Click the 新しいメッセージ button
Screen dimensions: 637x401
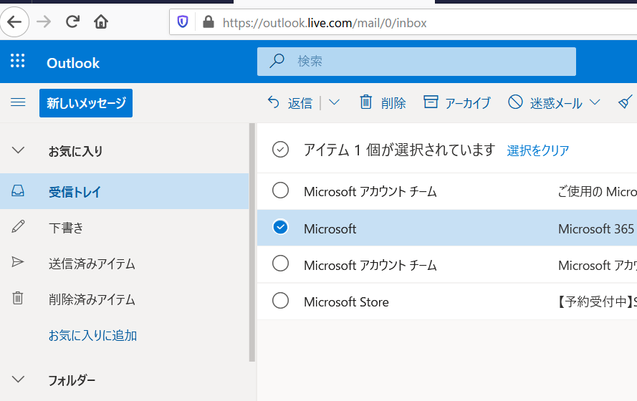(x=86, y=103)
